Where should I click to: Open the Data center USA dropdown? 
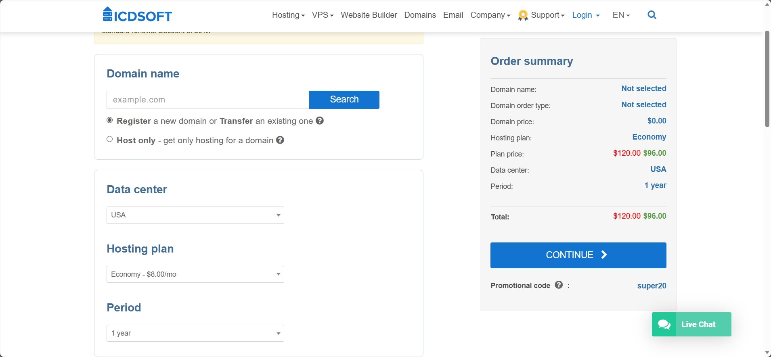(195, 215)
